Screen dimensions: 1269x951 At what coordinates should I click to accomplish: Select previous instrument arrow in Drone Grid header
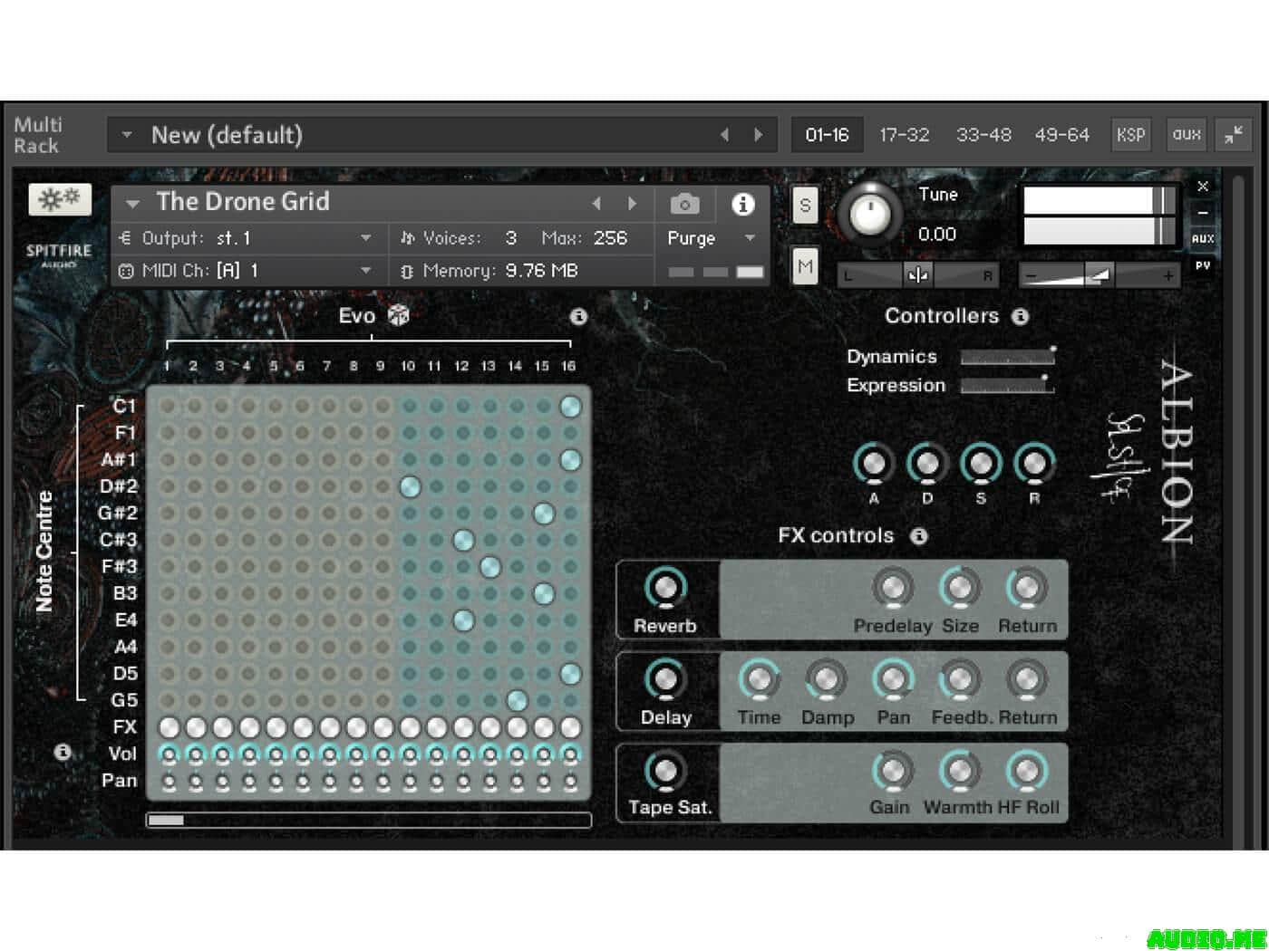(596, 204)
